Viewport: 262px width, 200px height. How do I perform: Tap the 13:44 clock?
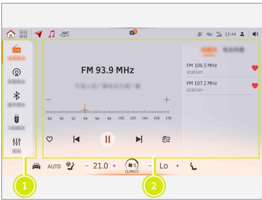click(x=230, y=34)
